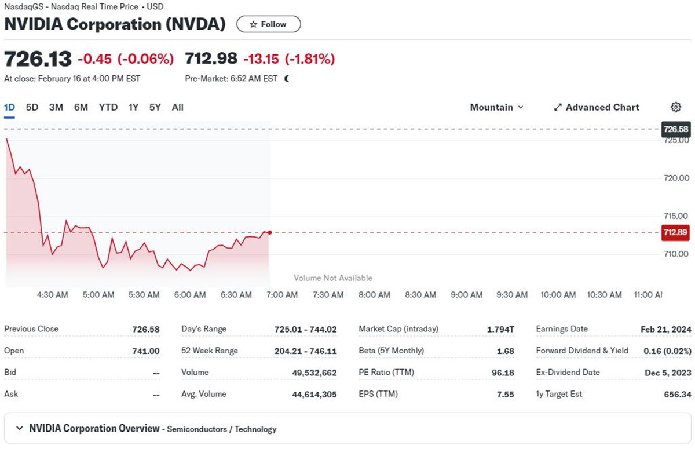Select the All time range
695x449 pixels.
point(178,107)
